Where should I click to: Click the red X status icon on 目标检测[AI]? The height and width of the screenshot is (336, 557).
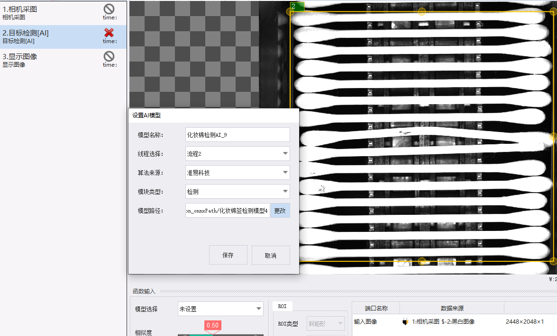coord(109,33)
